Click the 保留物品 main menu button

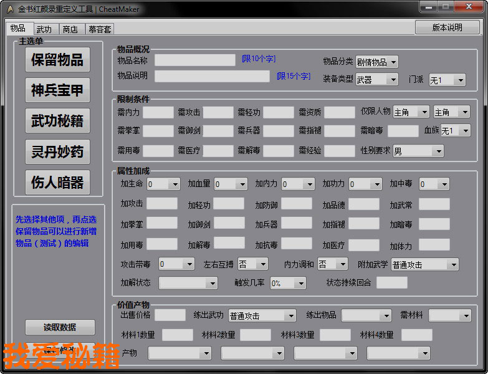57,60
